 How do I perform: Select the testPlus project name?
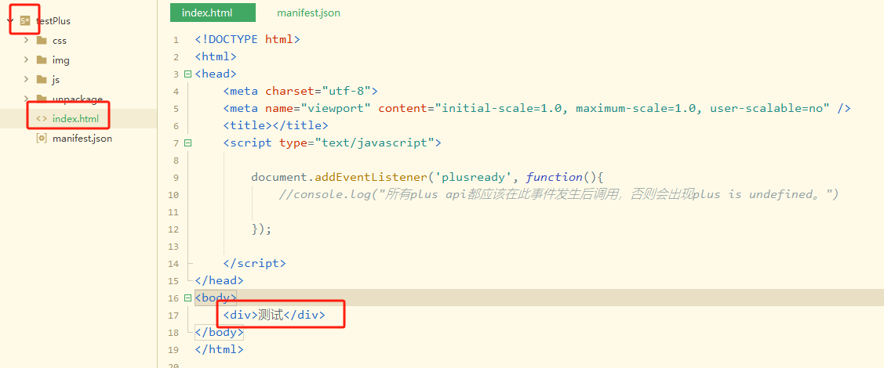(53, 21)
